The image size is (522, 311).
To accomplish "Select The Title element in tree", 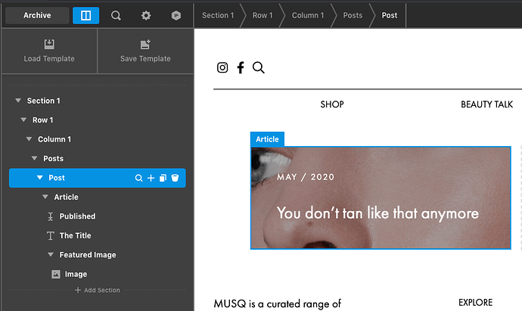I will pos(75,235).
